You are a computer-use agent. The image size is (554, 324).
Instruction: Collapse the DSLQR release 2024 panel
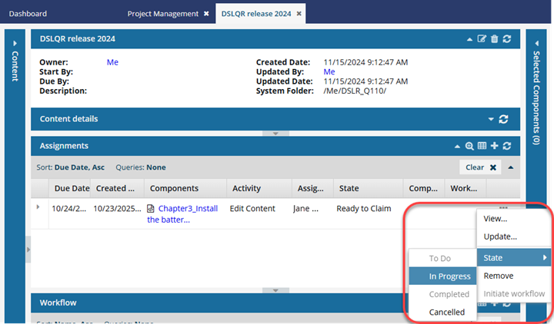pyautogui.click(x=469, y=38)
